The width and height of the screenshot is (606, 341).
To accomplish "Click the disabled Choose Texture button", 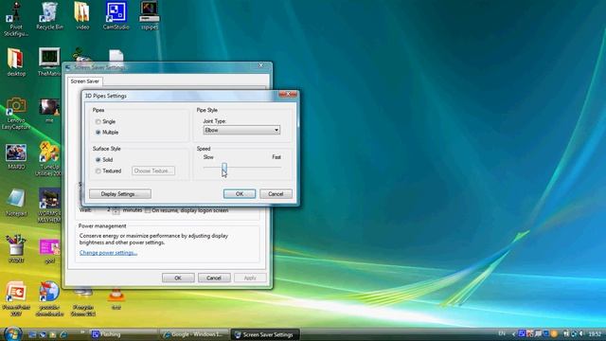I will point(153,170).
